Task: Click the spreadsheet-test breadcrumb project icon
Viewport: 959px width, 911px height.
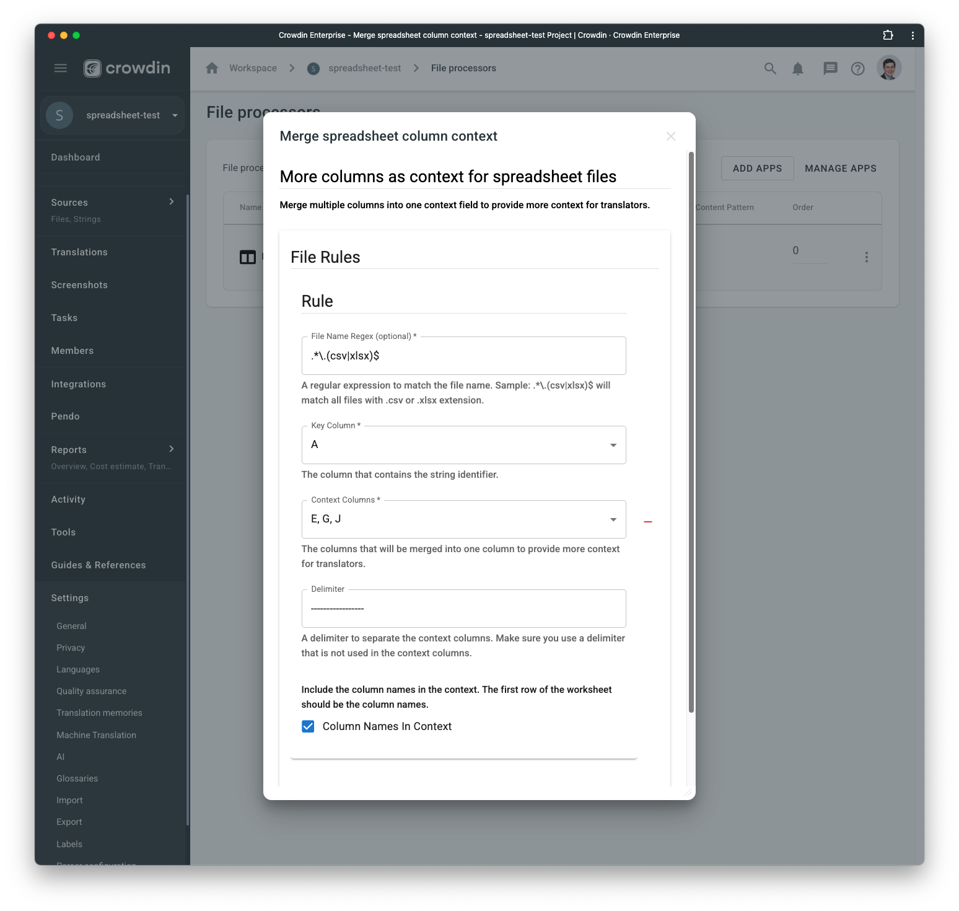Action: coord(313,69)
